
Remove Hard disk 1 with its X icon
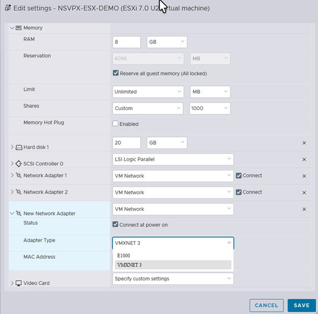304,143
